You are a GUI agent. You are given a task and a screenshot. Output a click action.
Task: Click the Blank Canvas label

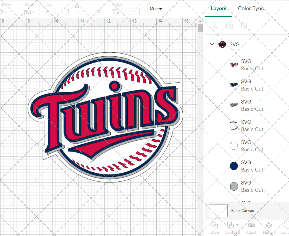(242, 211)
